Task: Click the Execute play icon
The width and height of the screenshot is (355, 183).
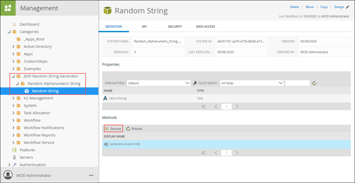Action: tap(107, 129)
